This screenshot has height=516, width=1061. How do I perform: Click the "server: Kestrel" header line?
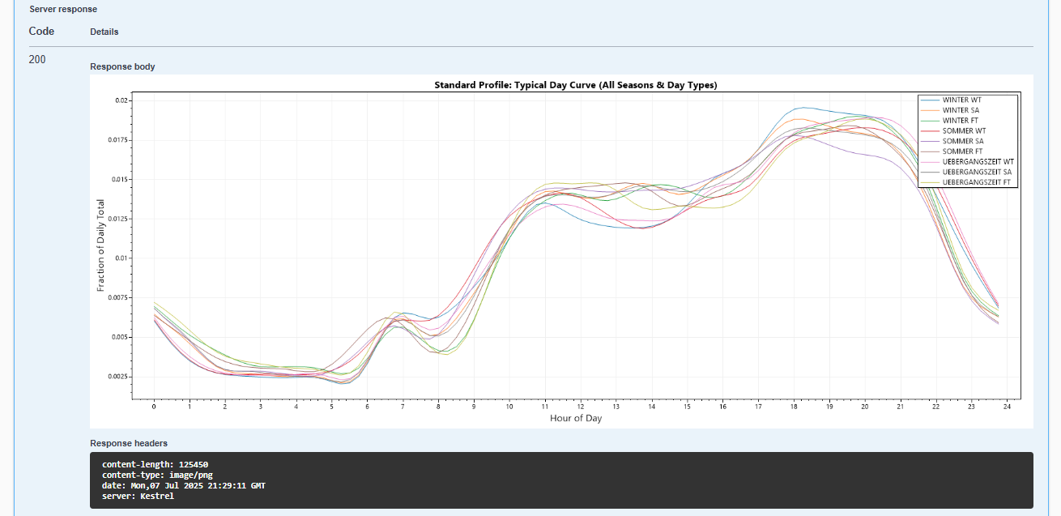click(x=138, y=496)
